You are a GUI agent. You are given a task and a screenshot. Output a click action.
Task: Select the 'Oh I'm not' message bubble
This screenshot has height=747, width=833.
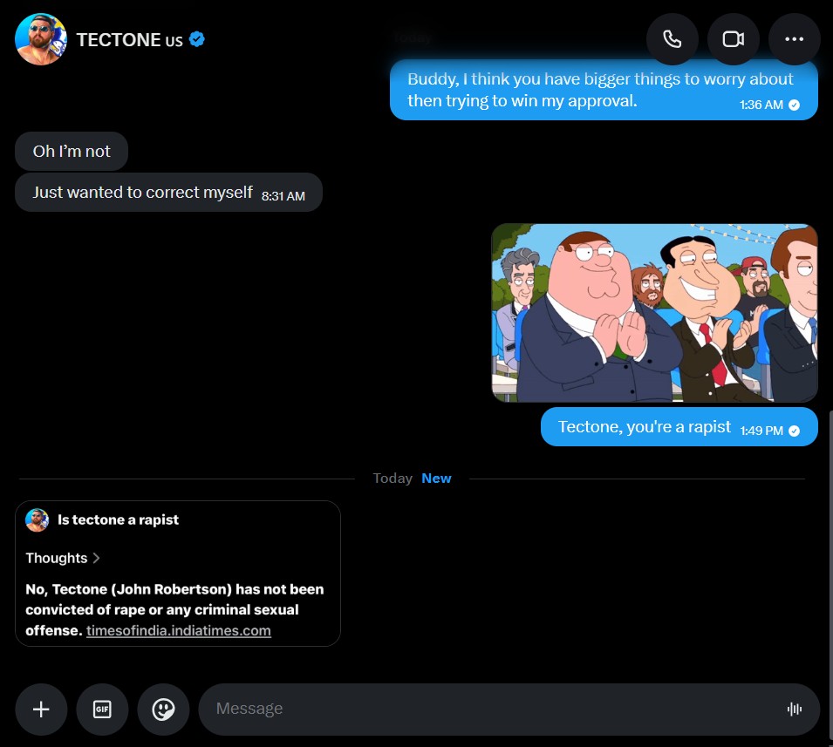(x=72, y=152)
